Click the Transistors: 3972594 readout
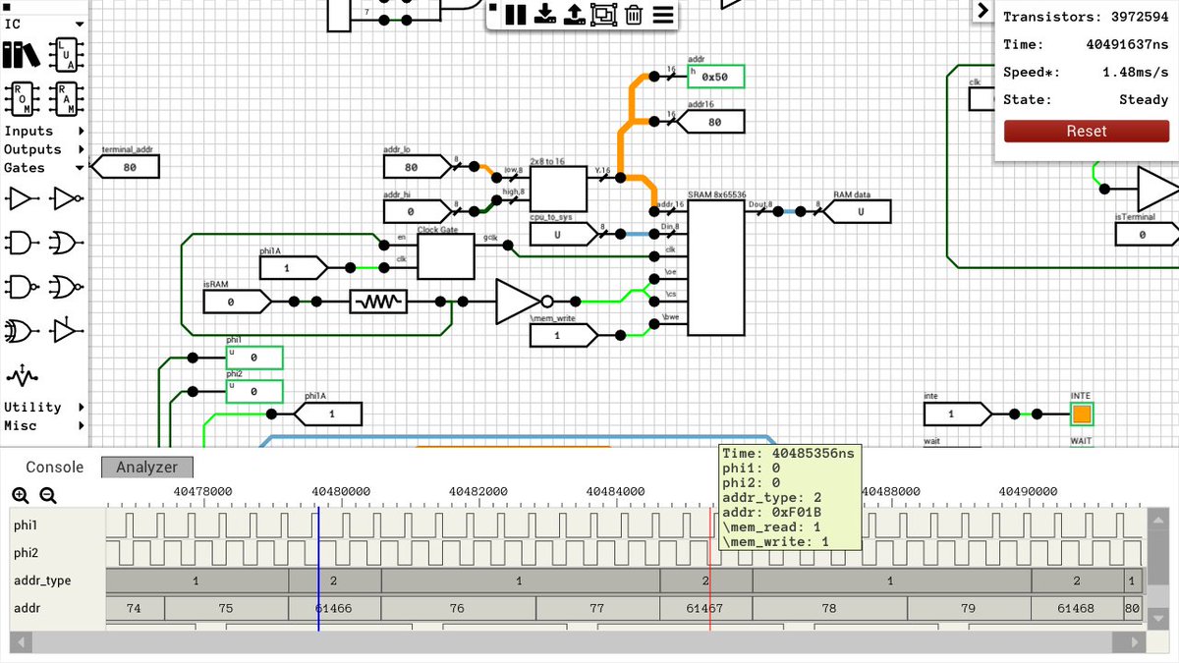The width and height of the screenshot is (1179, 663). pos(1086,17)
